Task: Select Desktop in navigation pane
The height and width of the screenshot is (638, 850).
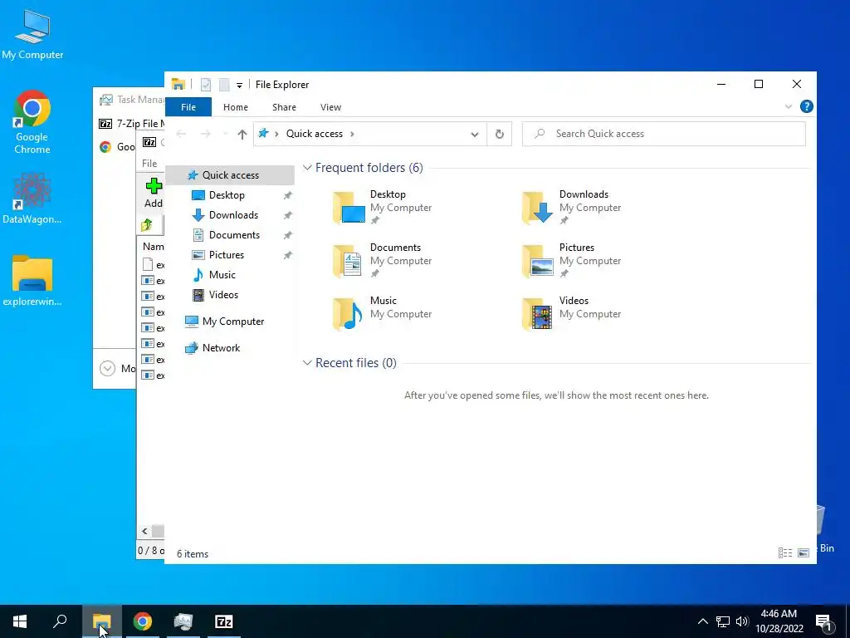Action: coord(227,195)
